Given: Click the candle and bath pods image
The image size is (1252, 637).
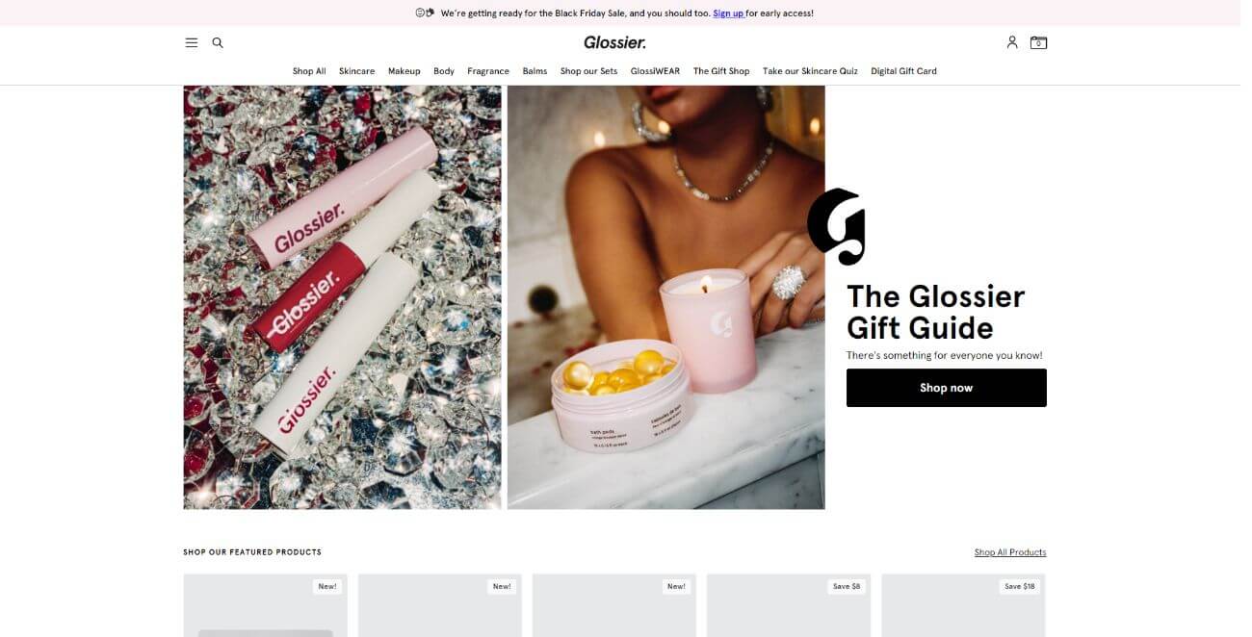Looking at the screenshot, I should 666,297.
